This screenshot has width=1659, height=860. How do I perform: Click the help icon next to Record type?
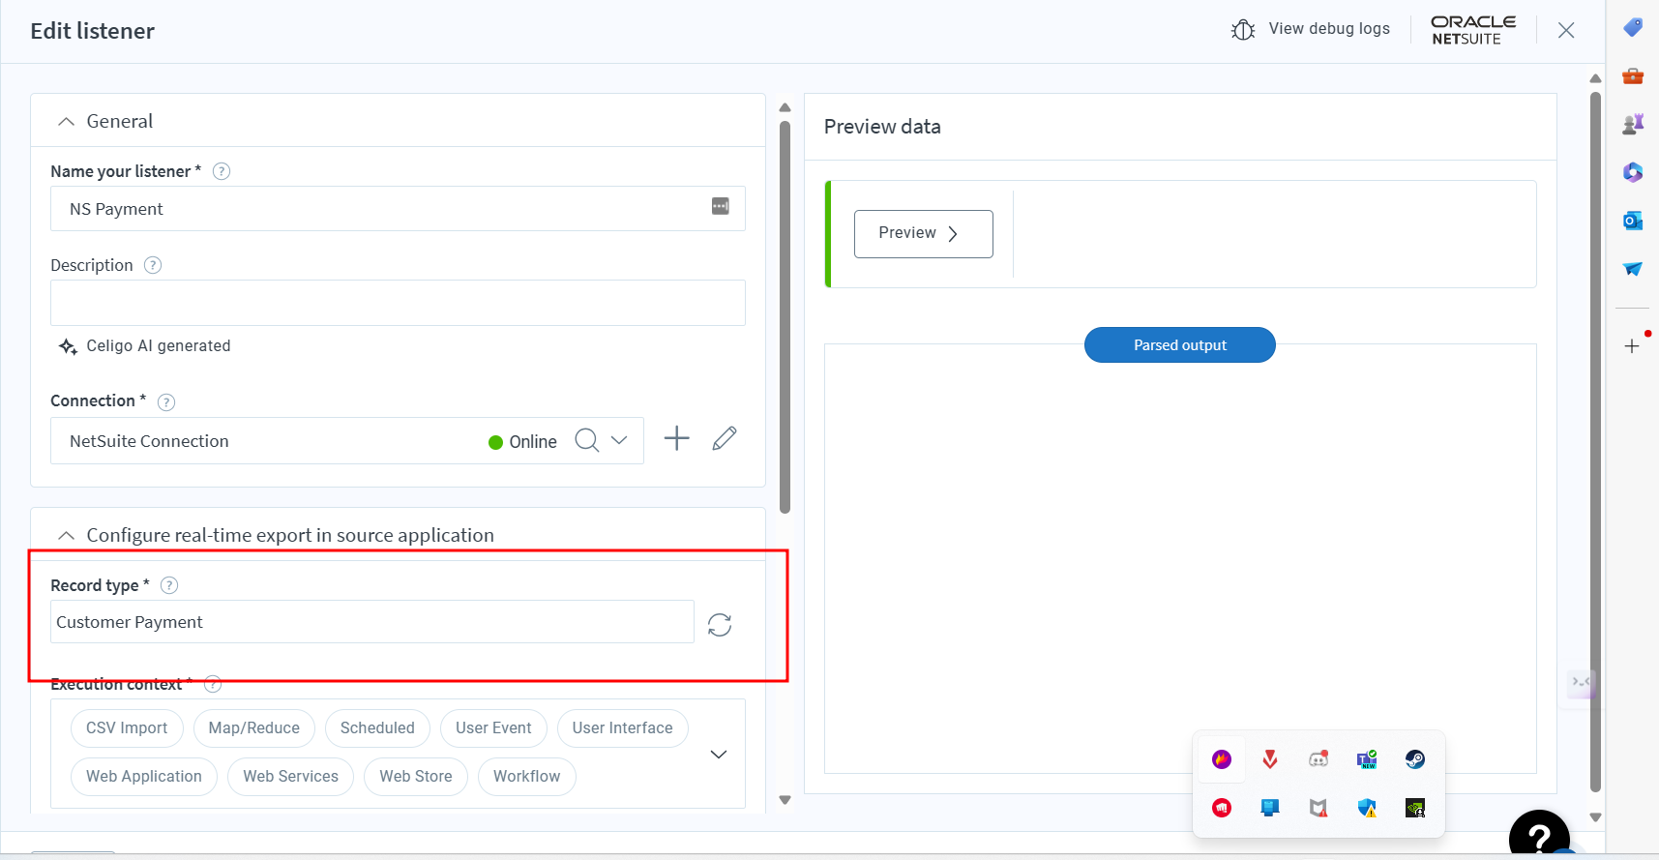[x=169, y=585]
